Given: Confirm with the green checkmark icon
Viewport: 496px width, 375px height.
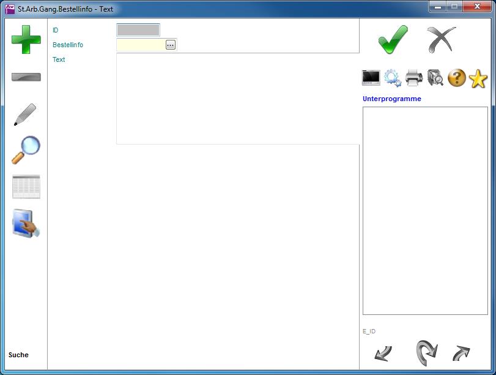Looking at the screenshot, I should pos(392,40).
